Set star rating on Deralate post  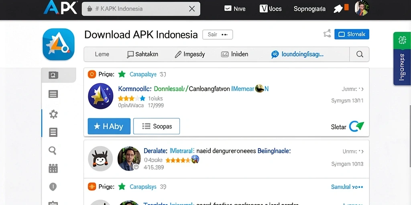click(x=178, y=160)
